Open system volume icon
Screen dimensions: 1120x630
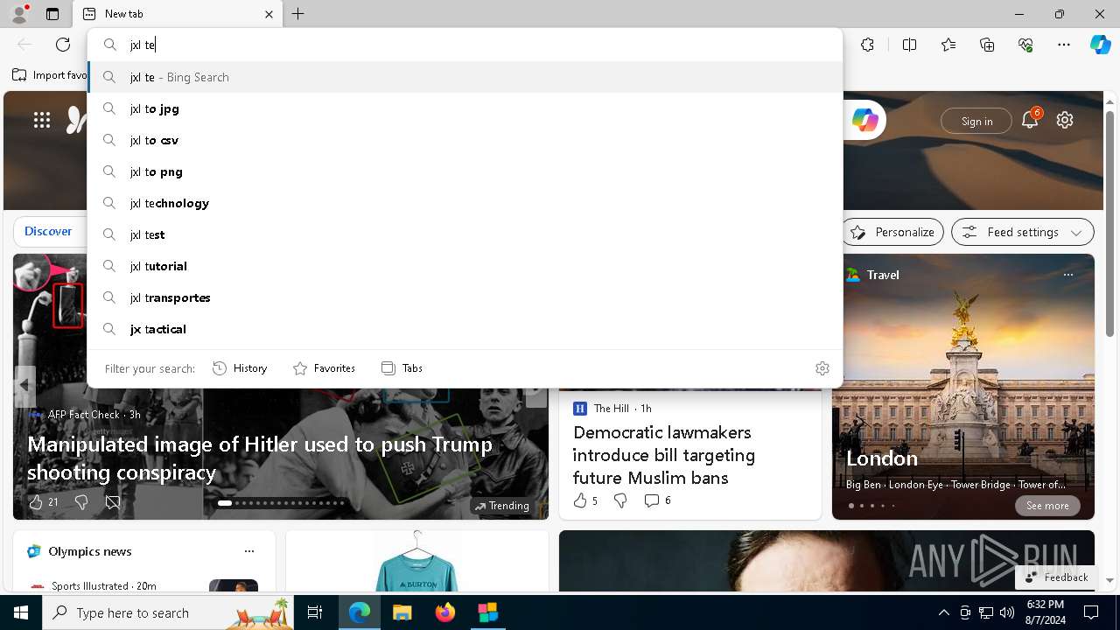tap(1007, 612)
